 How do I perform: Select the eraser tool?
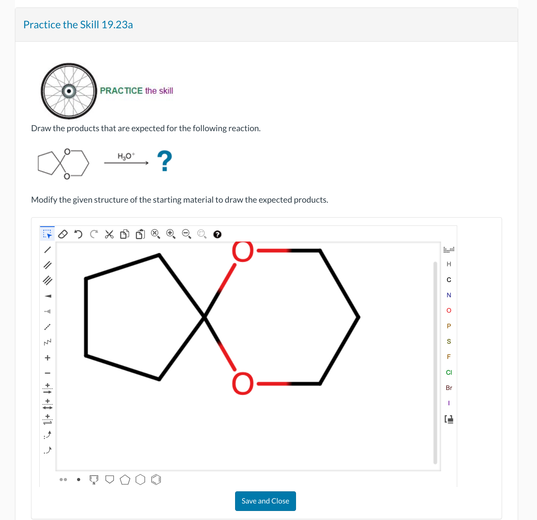click(63, 234)
